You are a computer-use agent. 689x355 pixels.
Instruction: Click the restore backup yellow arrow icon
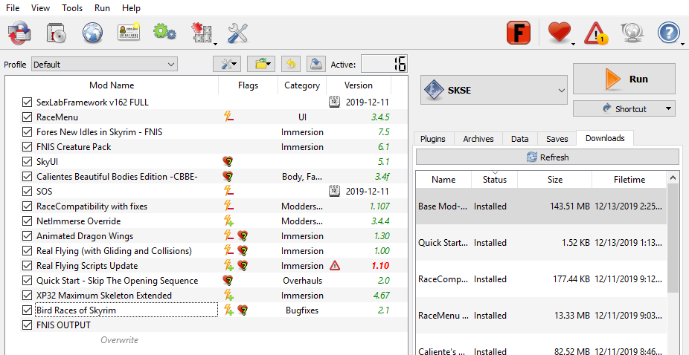tap(290, 64)
